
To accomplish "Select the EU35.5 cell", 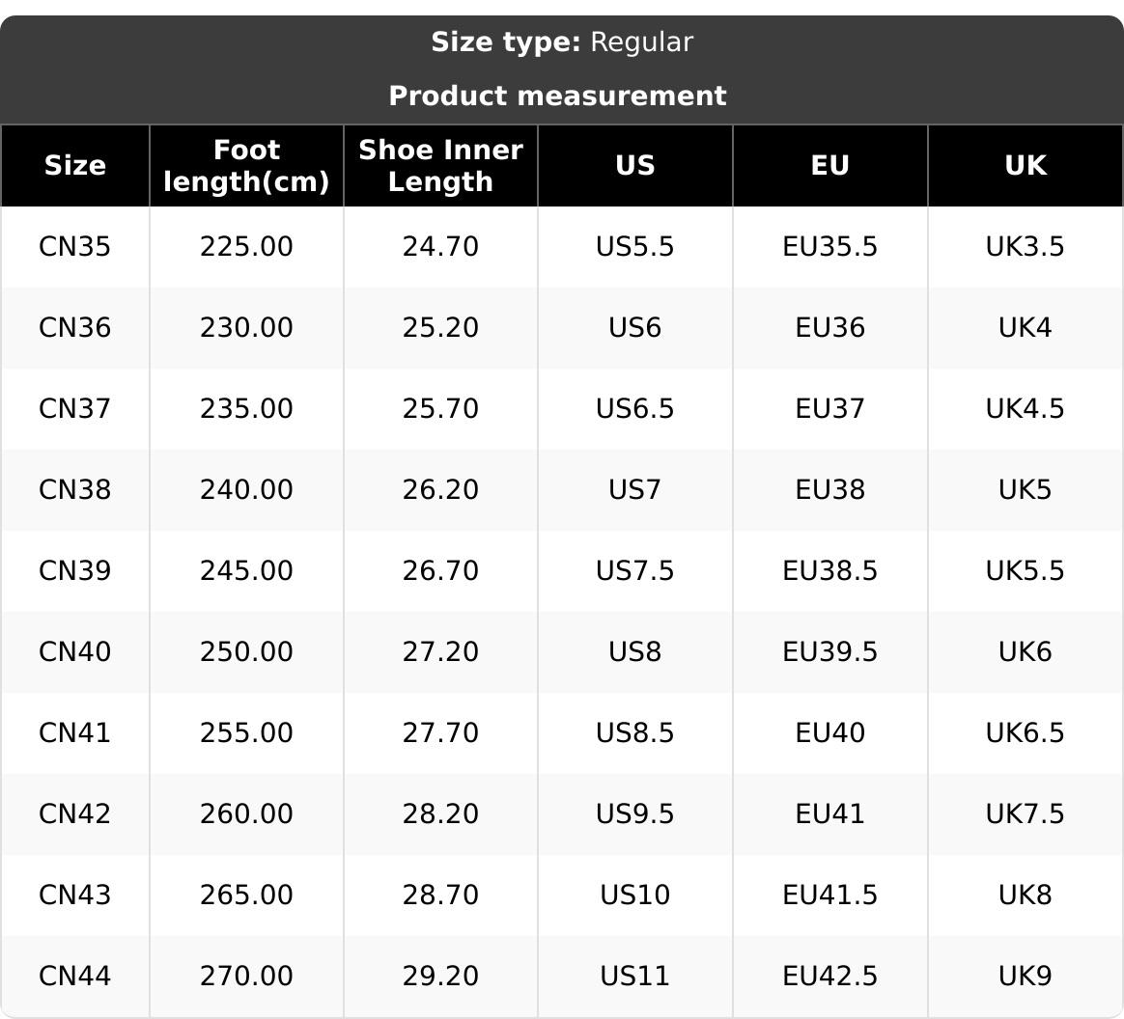I will (829, 247).
